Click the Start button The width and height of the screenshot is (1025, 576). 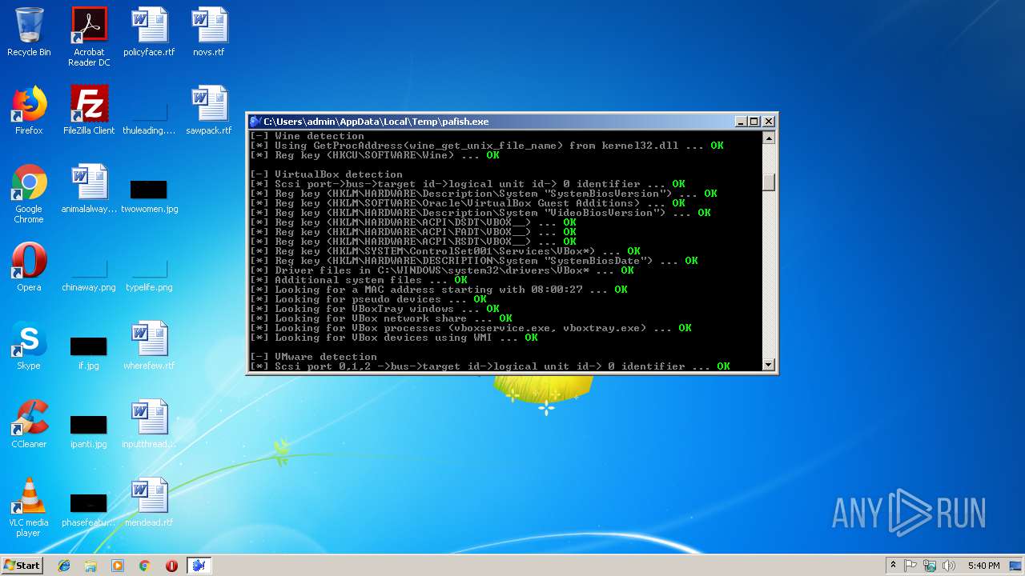click(22, 565)
